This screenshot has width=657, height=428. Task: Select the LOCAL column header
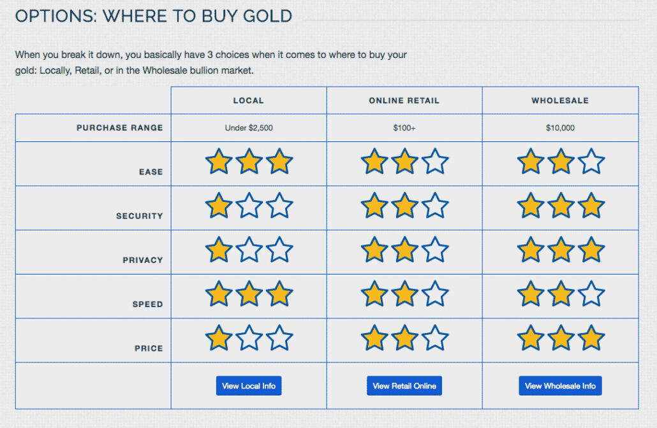coord(249,101)
